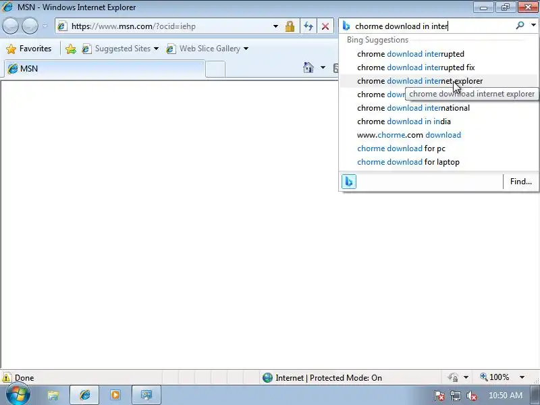The width and height of the screenshot is (540, 405).
Task: Click the Forward navigation button
Action: click(x=30, y=26)
